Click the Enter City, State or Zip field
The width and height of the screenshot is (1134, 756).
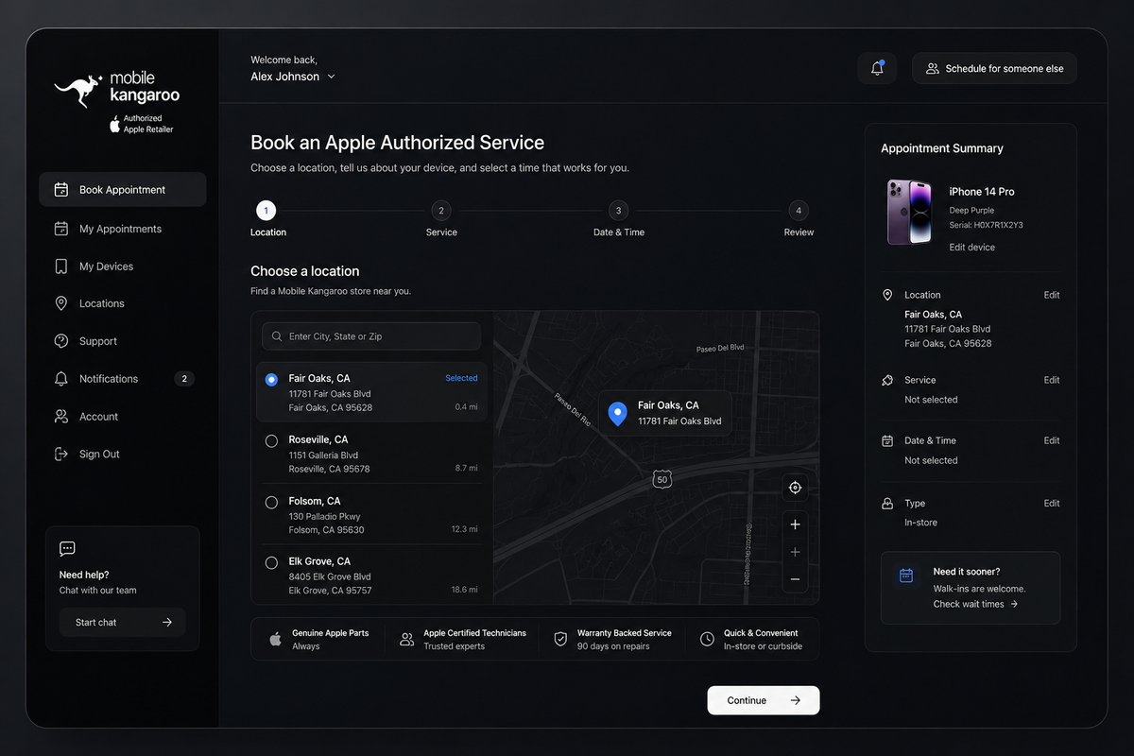click(371, 336)
